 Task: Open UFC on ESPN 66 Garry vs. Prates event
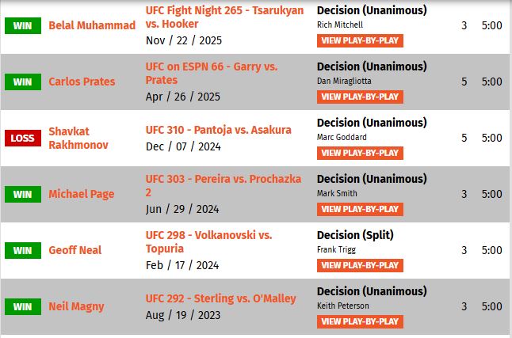(212, 74)
